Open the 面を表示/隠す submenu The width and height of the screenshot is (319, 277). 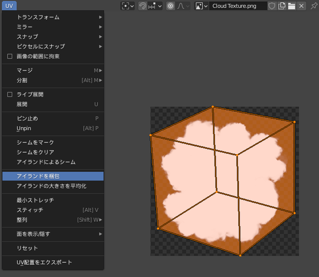pos(53,234)
